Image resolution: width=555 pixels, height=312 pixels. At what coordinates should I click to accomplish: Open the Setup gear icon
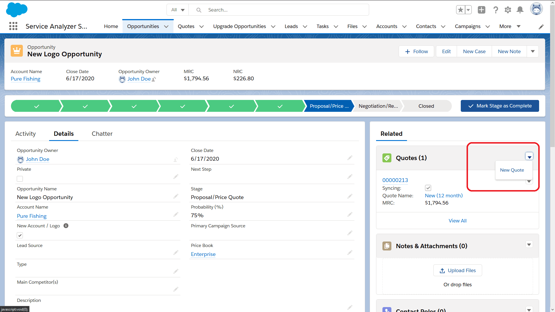pos(508,10)
